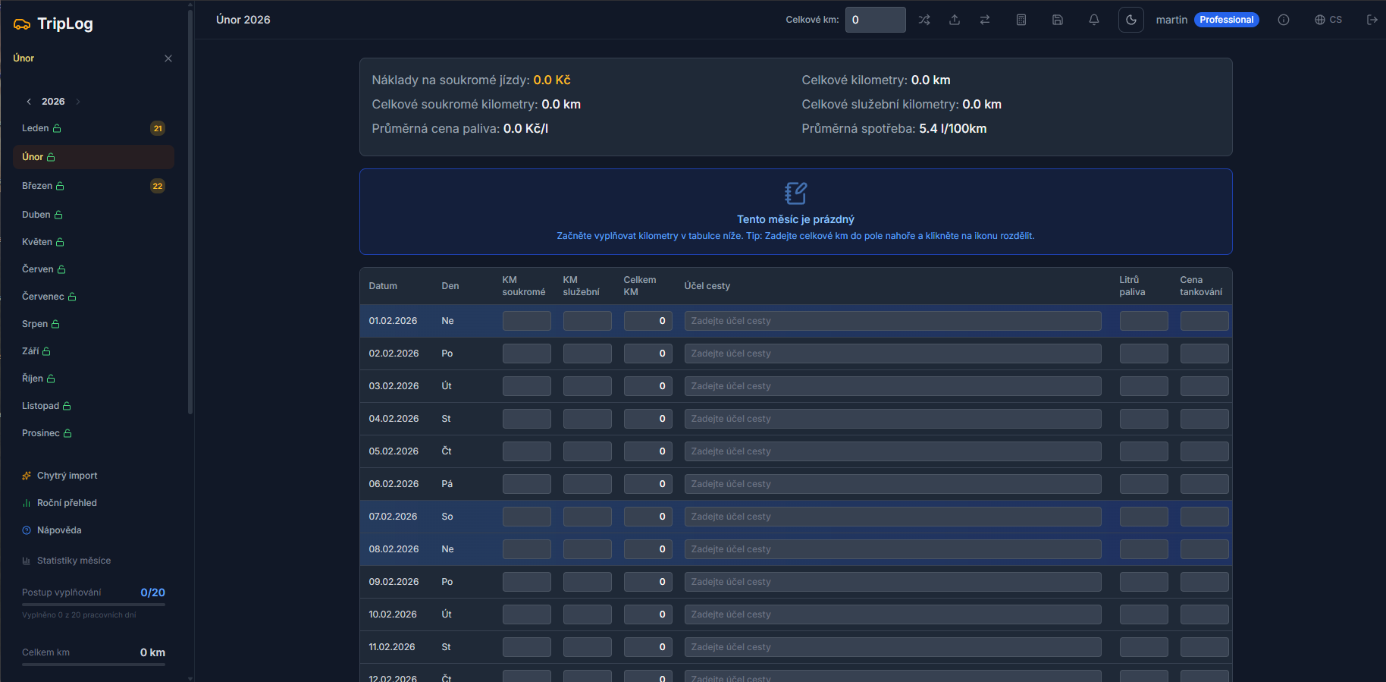Screen dimensions: 1386x682
Task: Click the Postup vyplňování progress bar
Action: 93,605
